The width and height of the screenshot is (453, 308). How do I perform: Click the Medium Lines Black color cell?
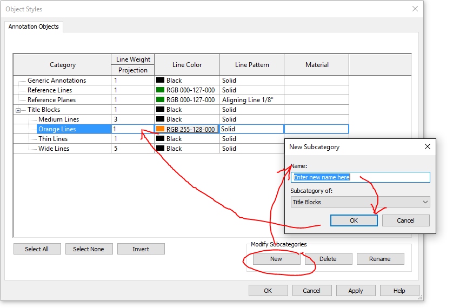pos(186,119)
